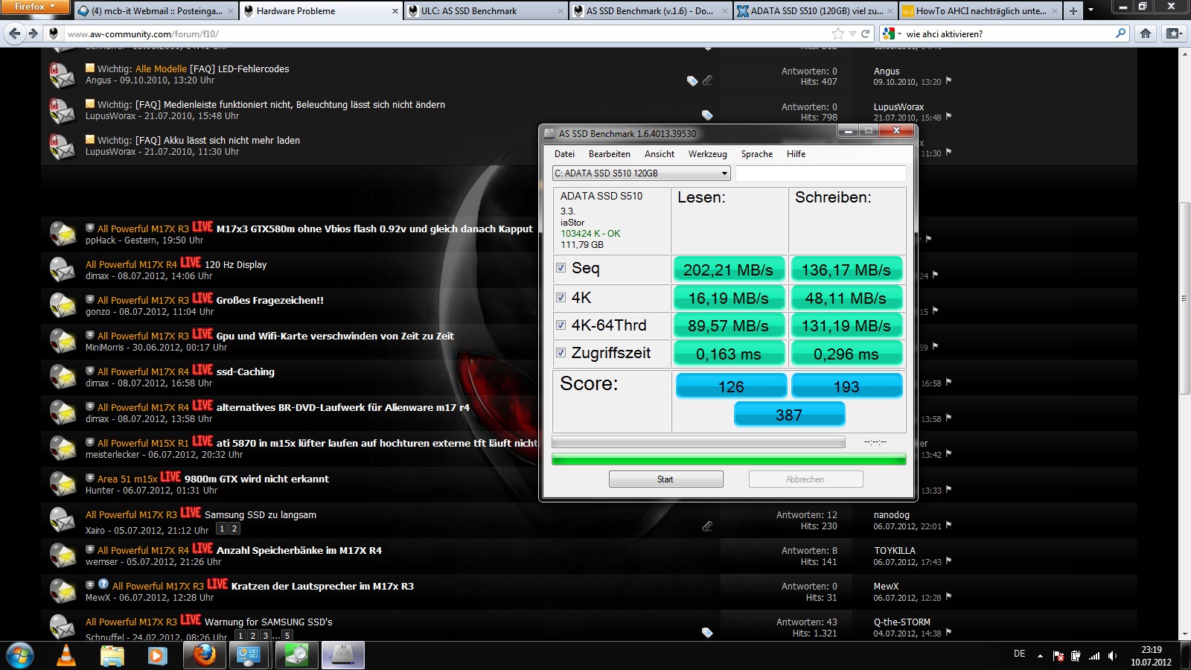Open the Sprache menu
This screenshot has height=670, width=1191.
click(x=757, y=154)
